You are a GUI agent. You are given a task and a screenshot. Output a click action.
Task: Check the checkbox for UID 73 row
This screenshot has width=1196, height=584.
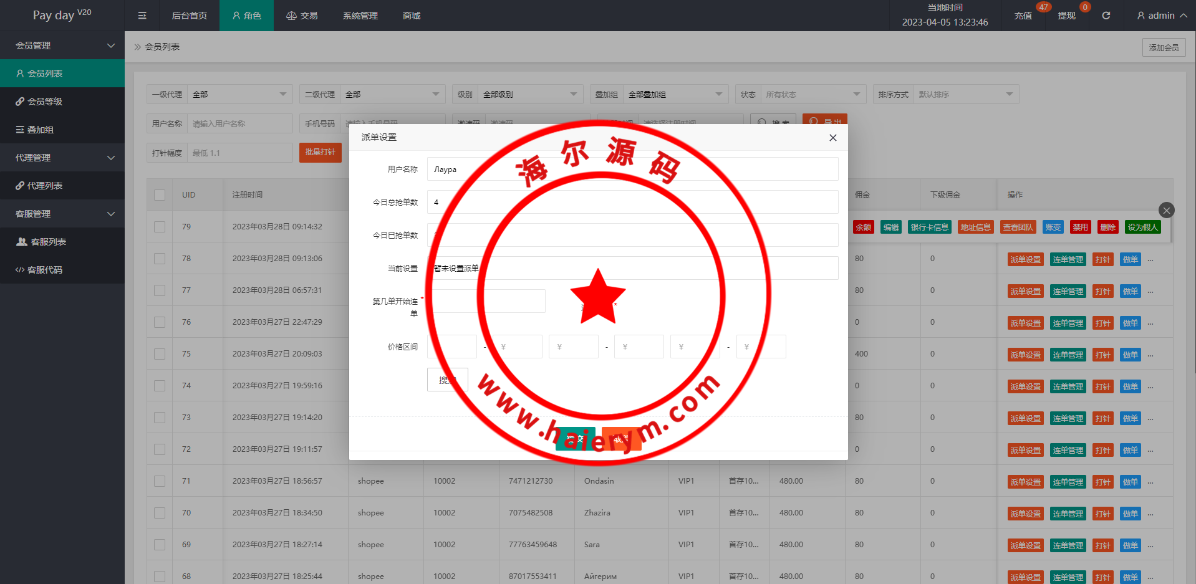160,418
